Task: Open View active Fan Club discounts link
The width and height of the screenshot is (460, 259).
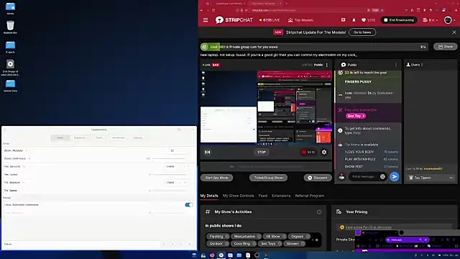Action: (x=368, y=227)
